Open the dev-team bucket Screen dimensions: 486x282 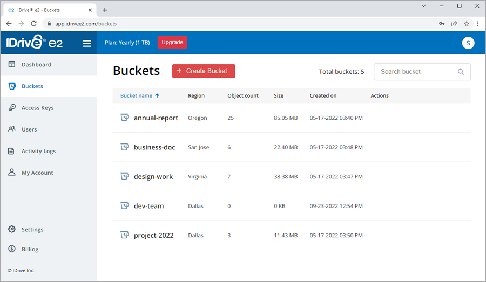(149, 206)
